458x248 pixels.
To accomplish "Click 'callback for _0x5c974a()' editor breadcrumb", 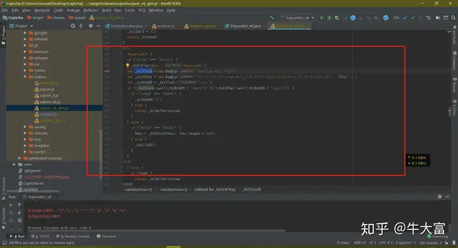I will pyautogui.click(x=214, y=189).
